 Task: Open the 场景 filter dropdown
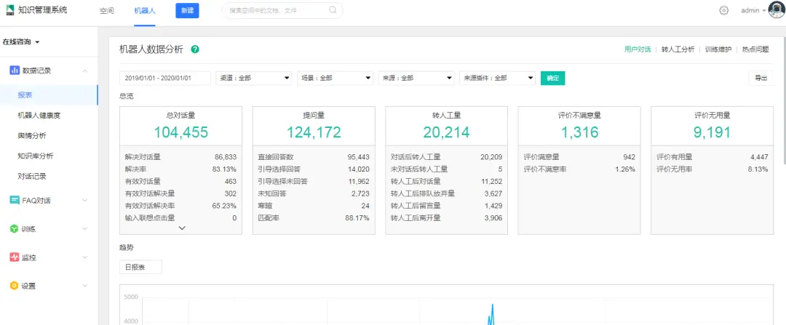334,78
